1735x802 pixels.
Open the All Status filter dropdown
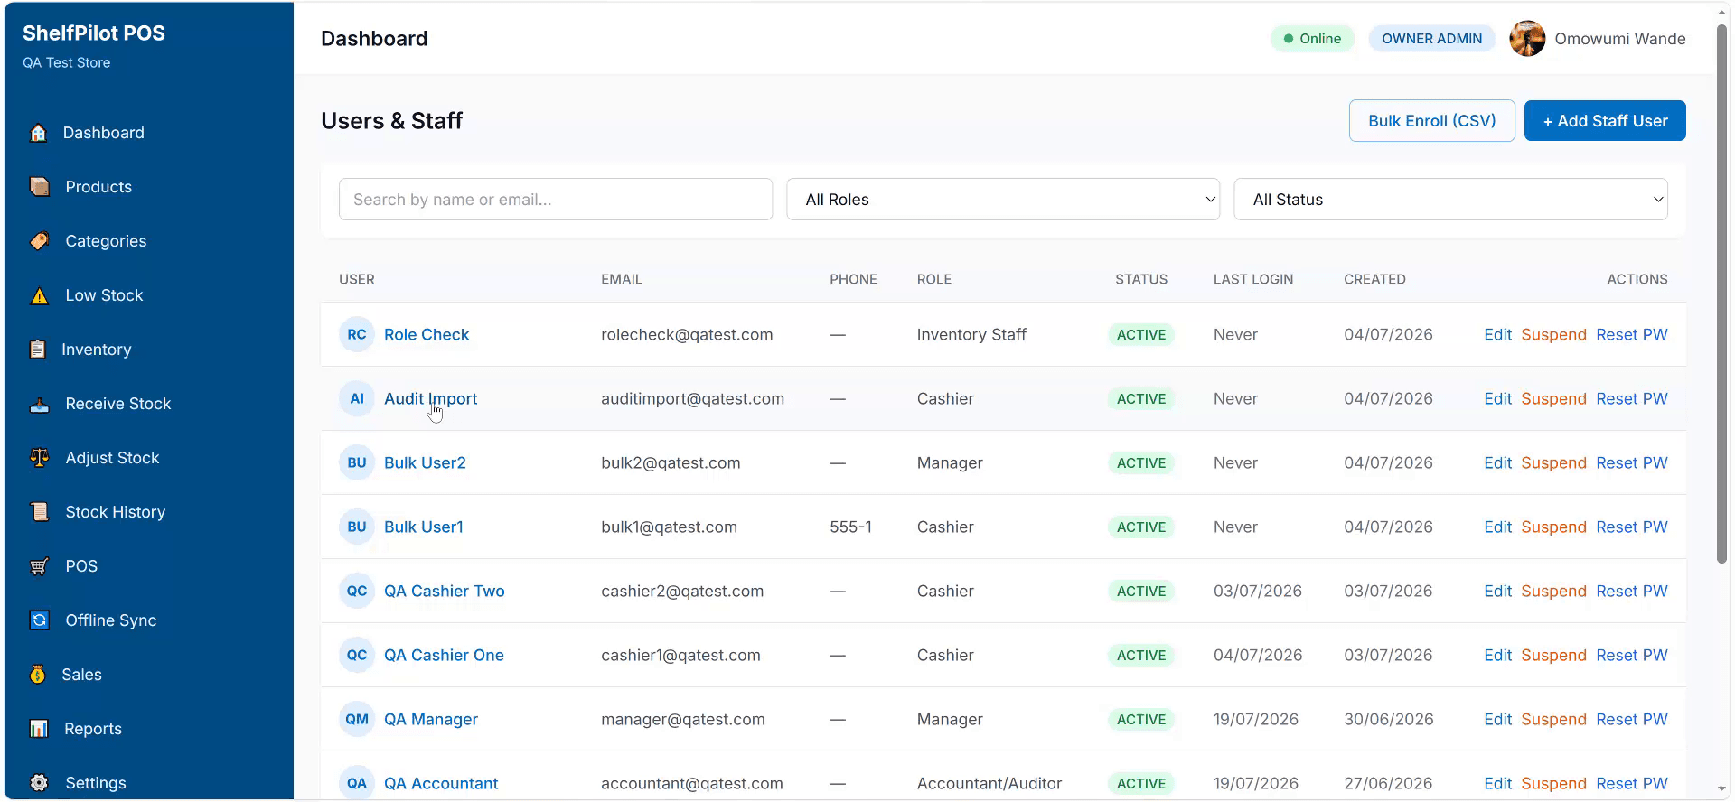point(1450,200)
